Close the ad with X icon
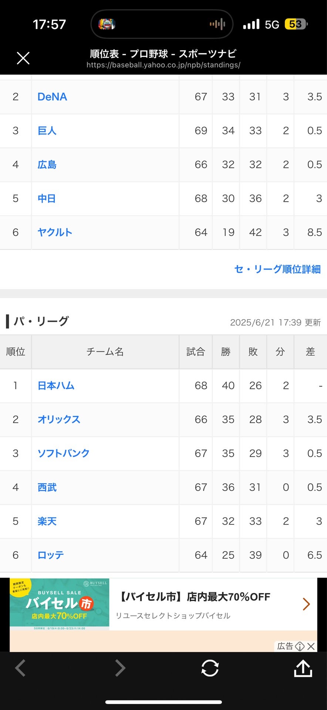Image resolution: width=327 pixels, height=710 pixels. [311, 646]
